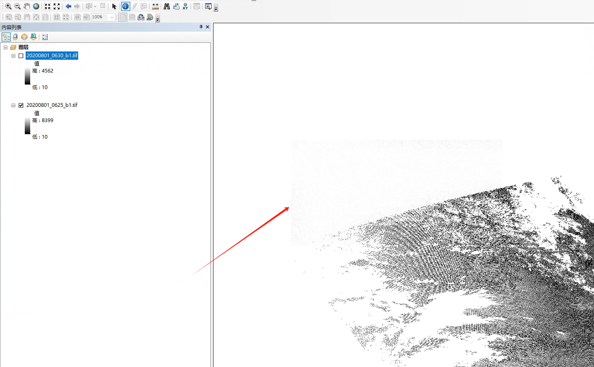594x367 pixels.
Task: Select layer 20200801_0625_b1.tif
Action: [52, 105]
